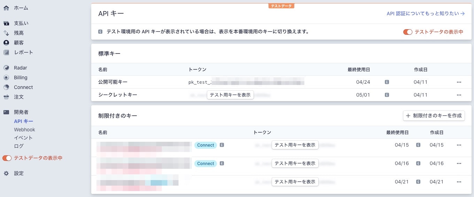Open more options for 04/16 restricted key

click(x=459, y=163)
